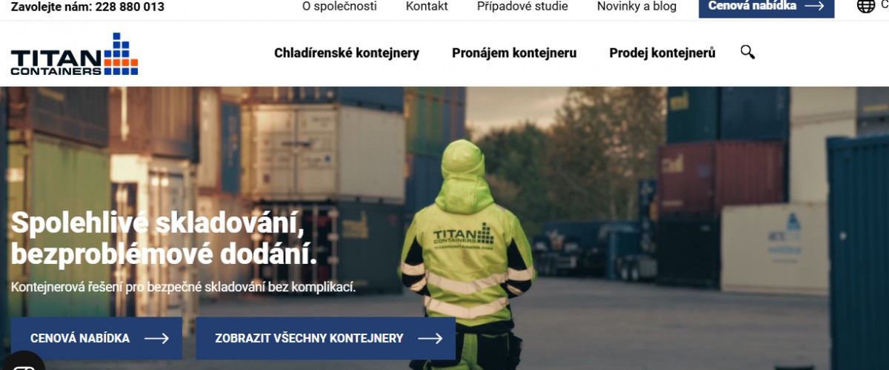Click the arrow on Zobrazit všechny kontejnery

coord(430,338)
